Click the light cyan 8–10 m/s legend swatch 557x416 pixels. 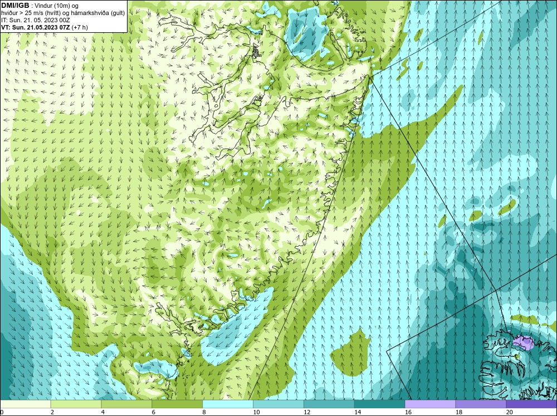(x=228, y=404)
